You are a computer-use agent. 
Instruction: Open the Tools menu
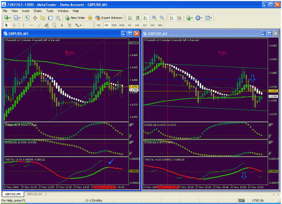pyautogui.click(x=50, y=11)
